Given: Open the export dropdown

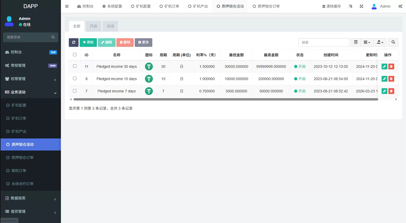Looking at the screenshot, I should (380, 42).
